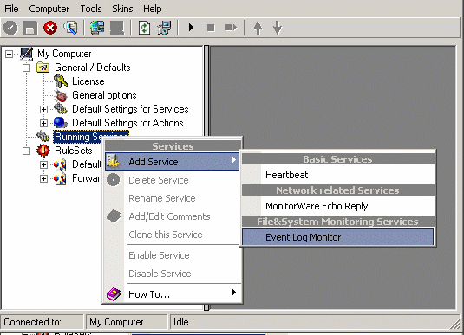464x335 pixels.
Task: Click the red X delete toolbar icon
Action: tap(50, 28)
